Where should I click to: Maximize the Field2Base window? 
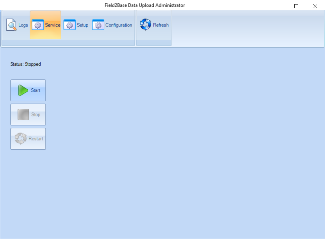pos(296,6)
